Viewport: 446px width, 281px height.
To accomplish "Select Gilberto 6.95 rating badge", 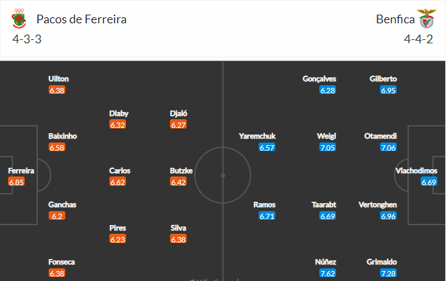I will click(388, 90).
